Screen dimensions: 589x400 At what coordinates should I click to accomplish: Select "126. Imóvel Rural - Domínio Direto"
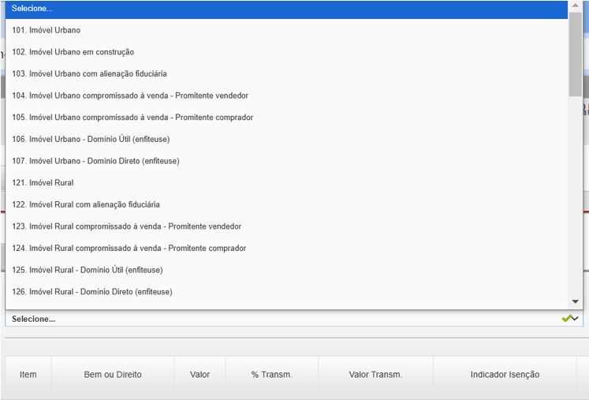tap(92, 292)
